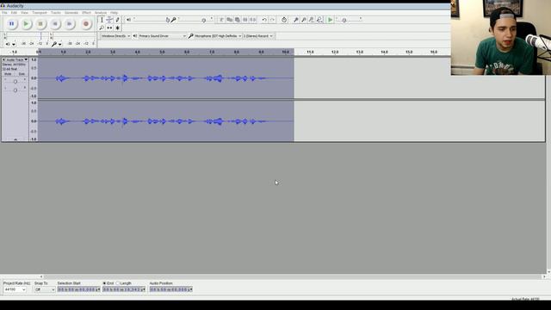Close the Audio Track with X
The width and height of the screenshot is (551, 310).
point(3,59)
